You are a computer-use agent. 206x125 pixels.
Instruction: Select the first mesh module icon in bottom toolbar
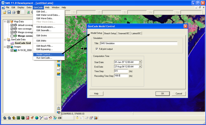tap(5, 118)
